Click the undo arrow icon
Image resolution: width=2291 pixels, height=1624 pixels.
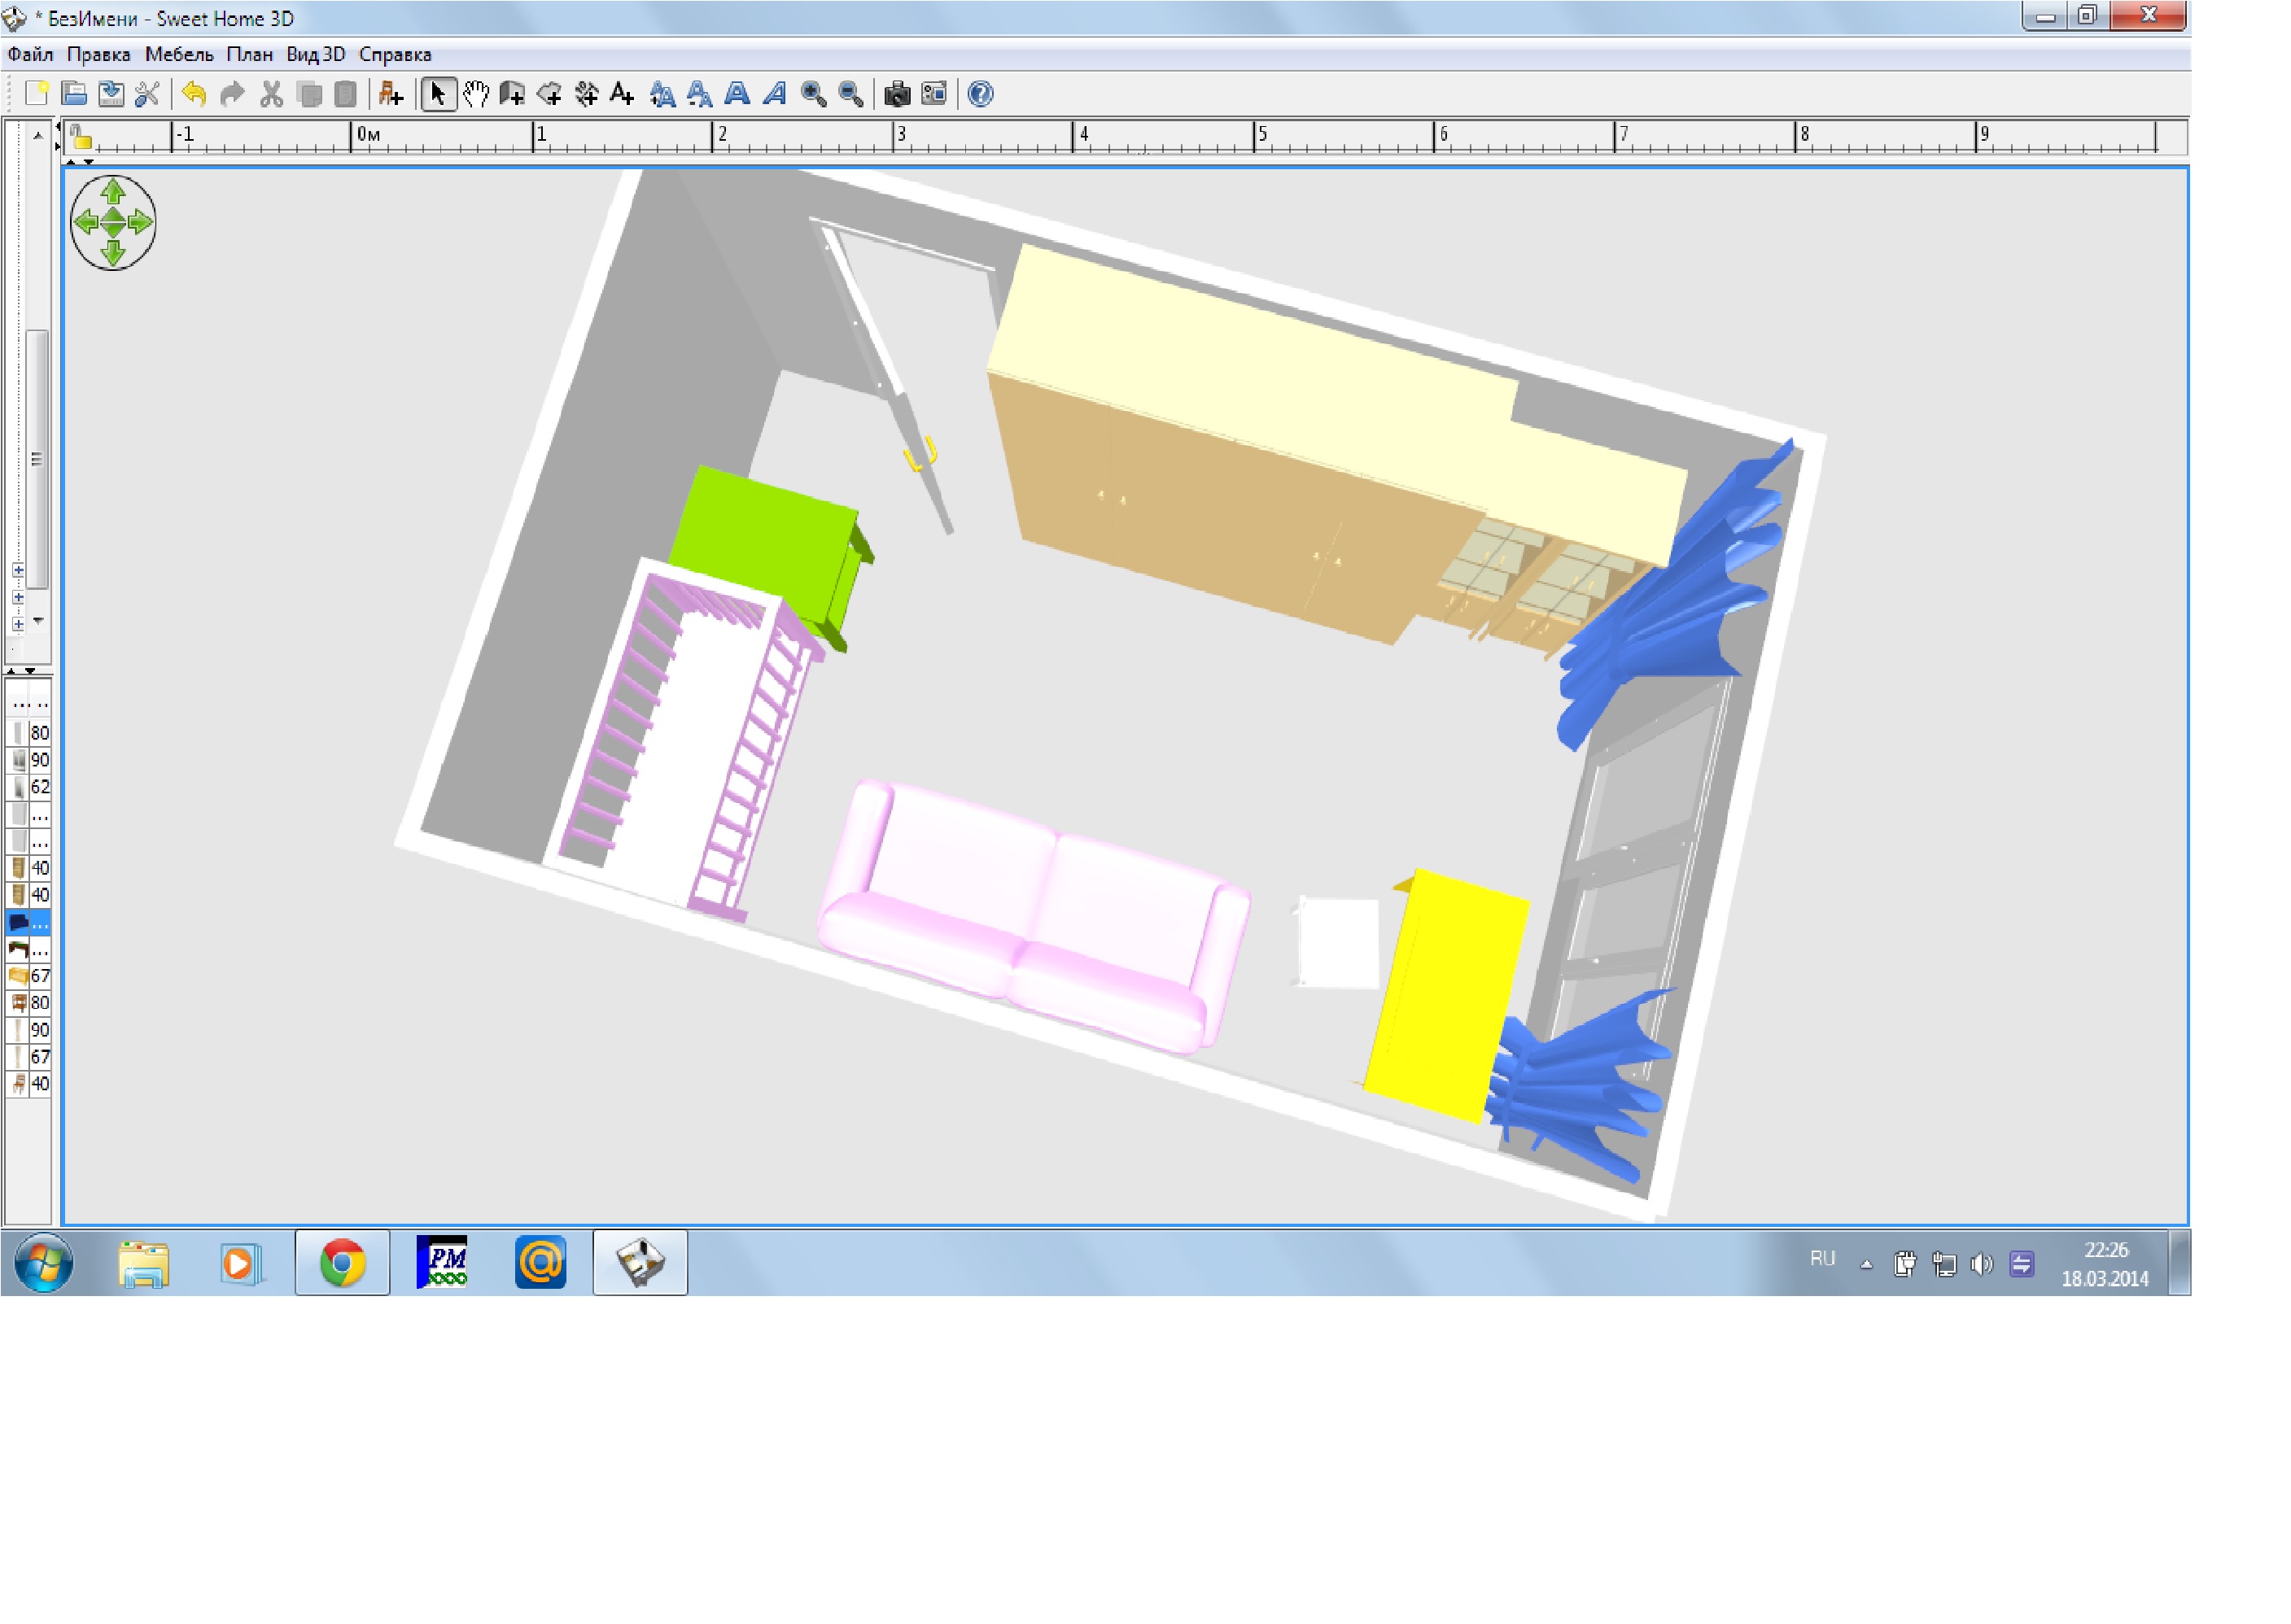194,95
